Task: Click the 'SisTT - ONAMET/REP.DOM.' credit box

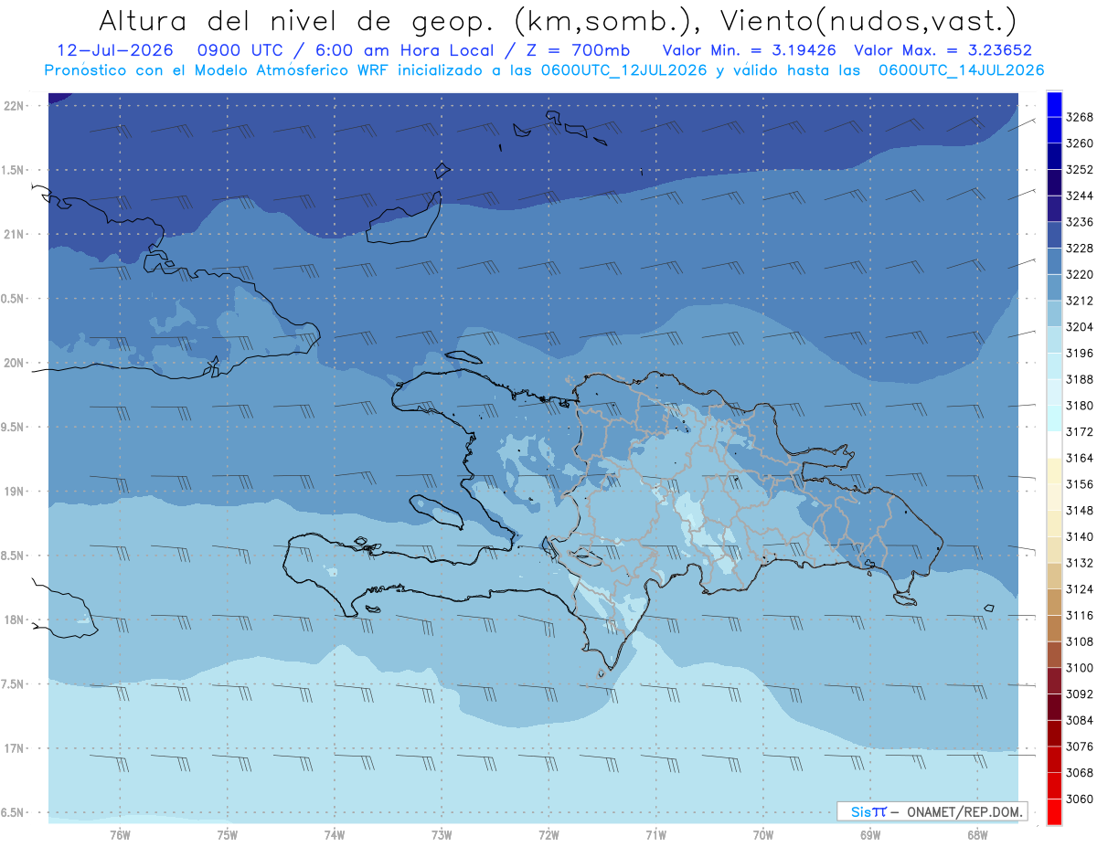Action: coord(932,811)
